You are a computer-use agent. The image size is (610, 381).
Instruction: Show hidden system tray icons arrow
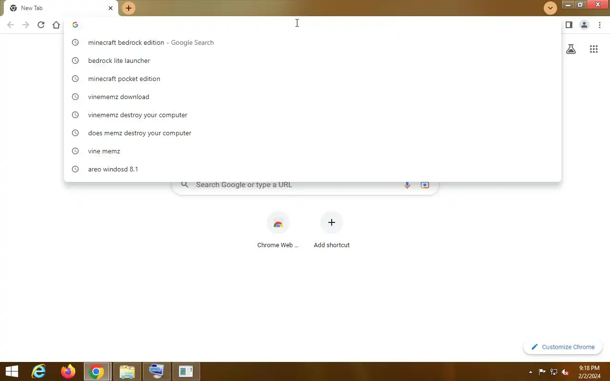click(x=531, y=372)
